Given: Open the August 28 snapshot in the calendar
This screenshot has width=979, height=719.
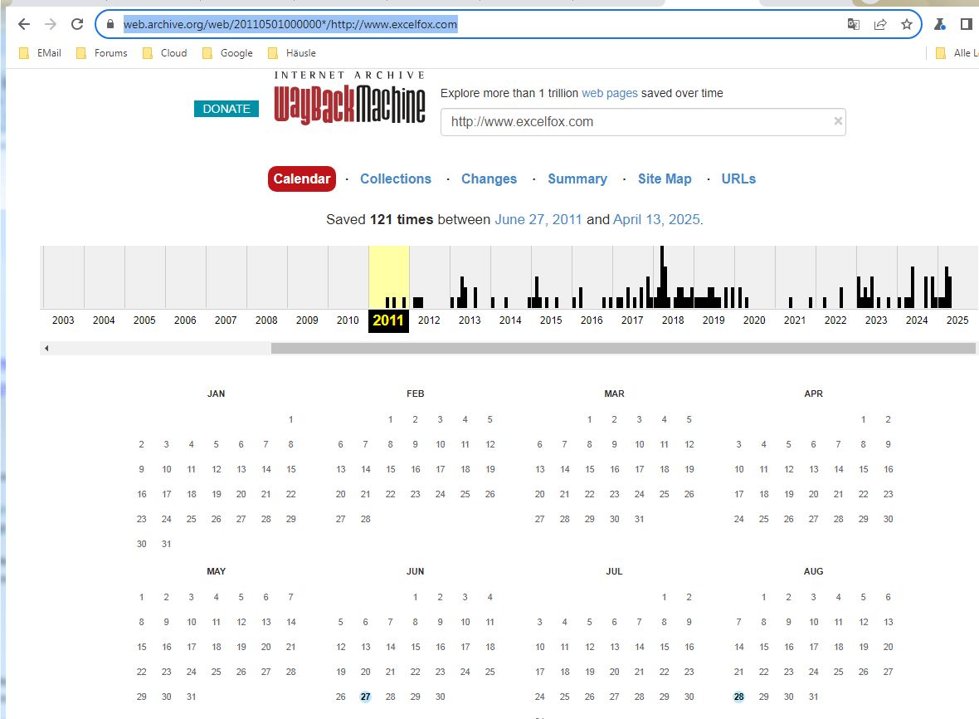Looking at the screenshot, I should pyautogui.click(x=738, y=697).
